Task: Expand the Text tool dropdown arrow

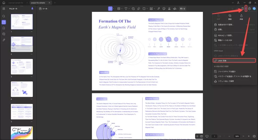Action: point(129,9)
